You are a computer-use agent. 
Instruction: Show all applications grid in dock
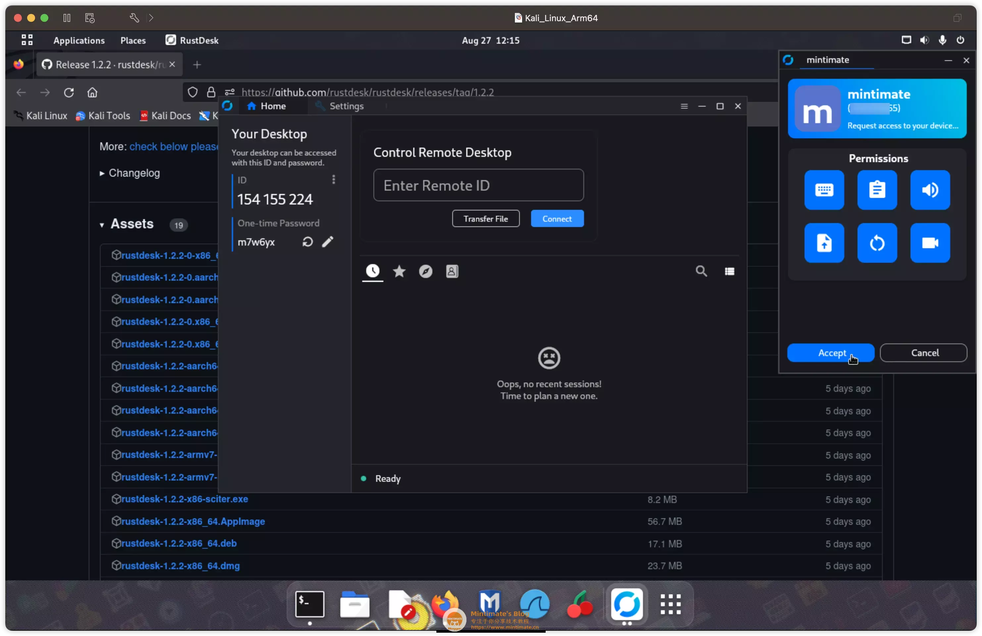click(x=670, y=604)
